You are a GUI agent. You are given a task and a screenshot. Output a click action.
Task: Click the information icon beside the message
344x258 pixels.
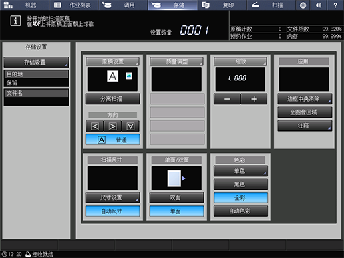coord(15,21)
